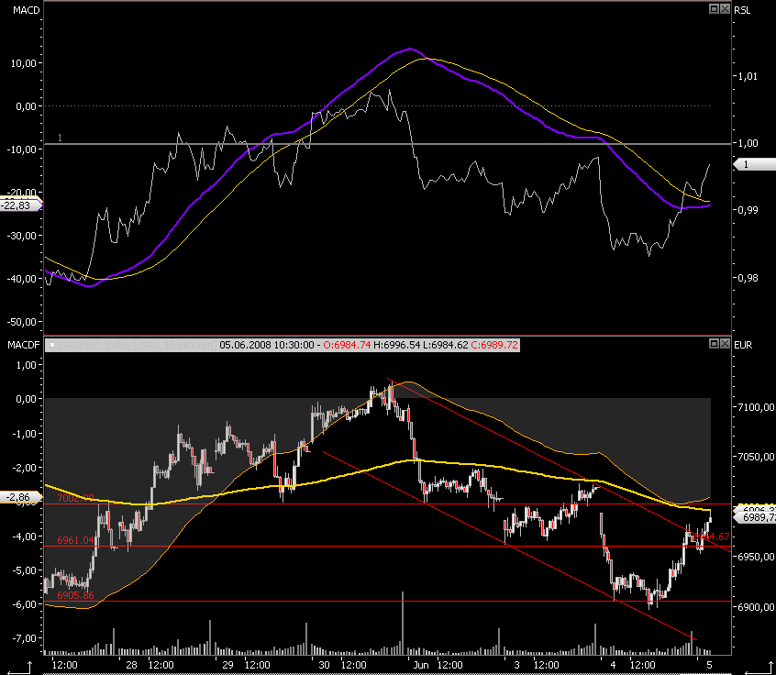Click the bent arrow icon at bottom-left of time axis
This screenshot has width=776, height=675.
click(21, 668)
